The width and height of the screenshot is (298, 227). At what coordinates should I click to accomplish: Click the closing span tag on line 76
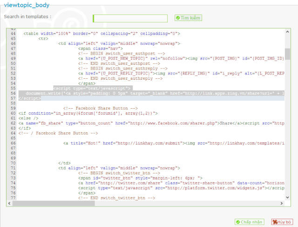[x=87, y=193]
